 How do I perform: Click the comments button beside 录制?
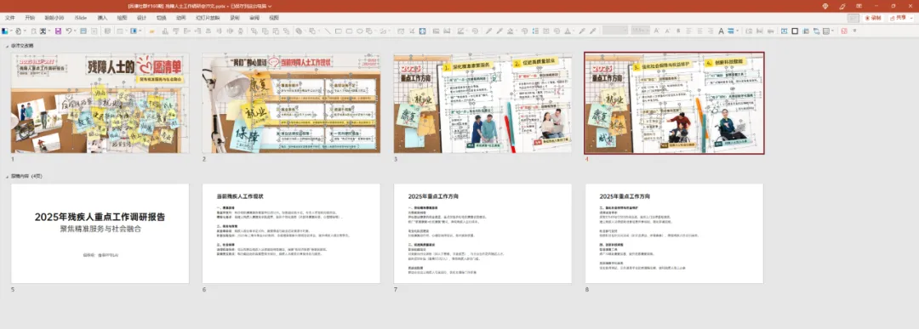[x=853, y=18]
